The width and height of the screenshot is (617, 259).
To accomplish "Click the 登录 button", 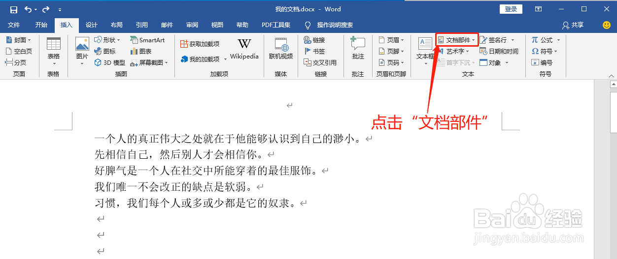I will [511, 9].
